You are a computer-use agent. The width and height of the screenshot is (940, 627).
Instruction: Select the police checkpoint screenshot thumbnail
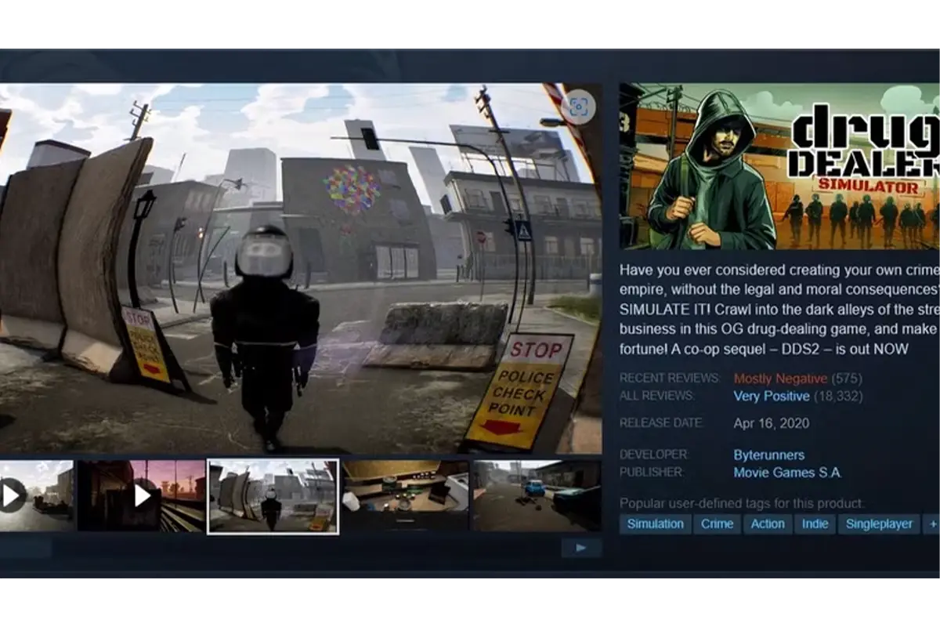(273, 497)
